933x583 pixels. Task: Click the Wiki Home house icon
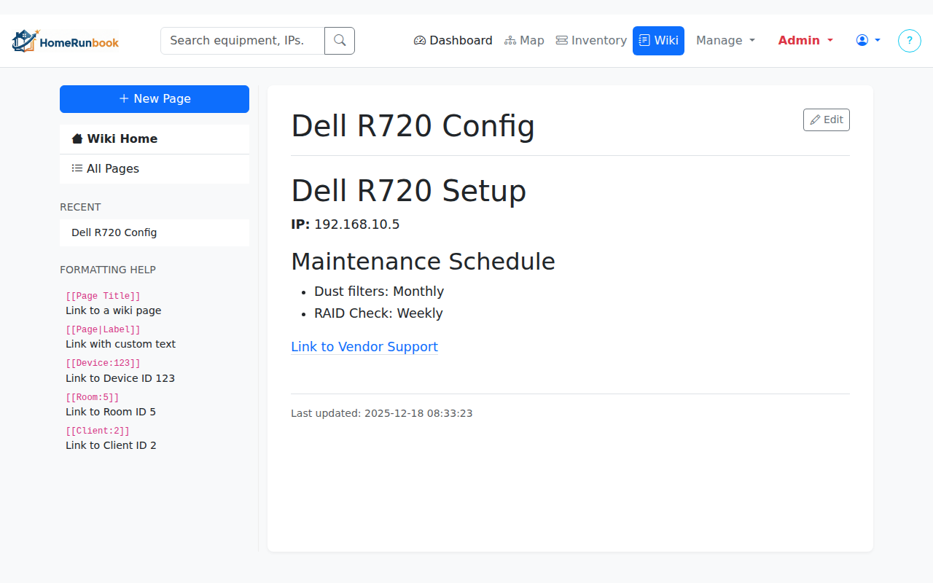[x=77, y=139]
